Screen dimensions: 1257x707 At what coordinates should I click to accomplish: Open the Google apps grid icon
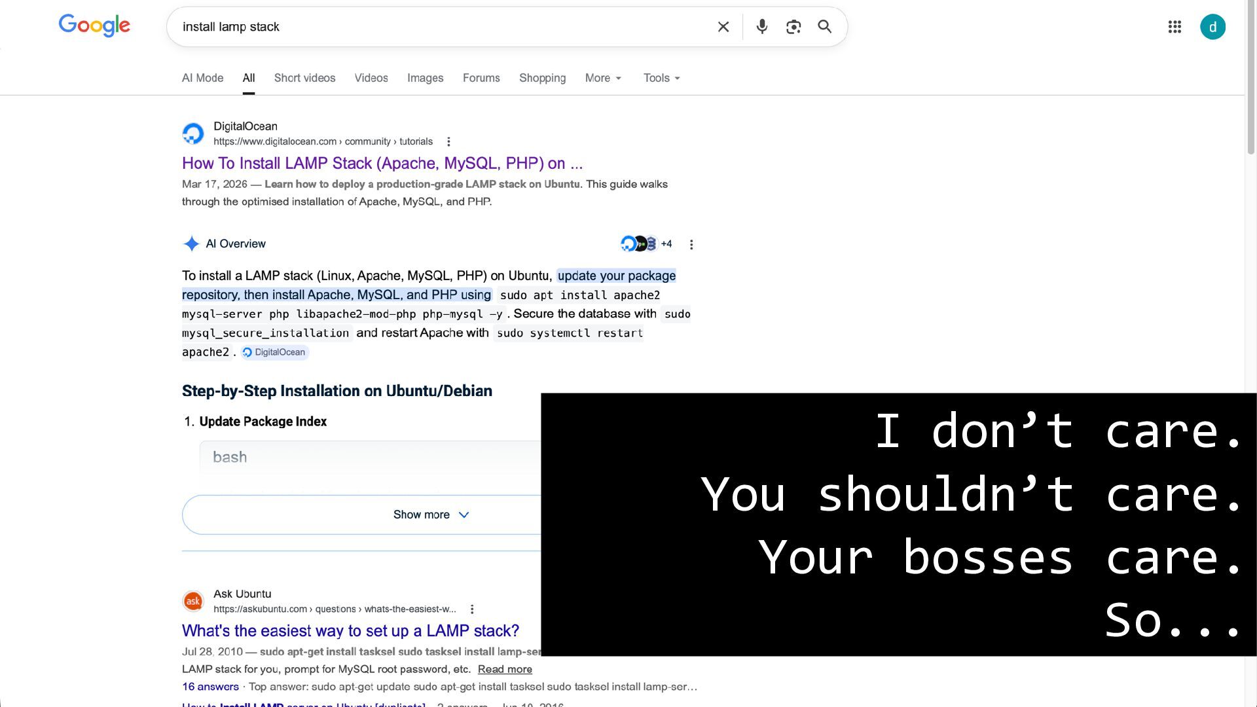point(1175,27)
